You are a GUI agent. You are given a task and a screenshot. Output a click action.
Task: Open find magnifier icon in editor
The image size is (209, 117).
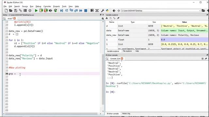[103, 19]
